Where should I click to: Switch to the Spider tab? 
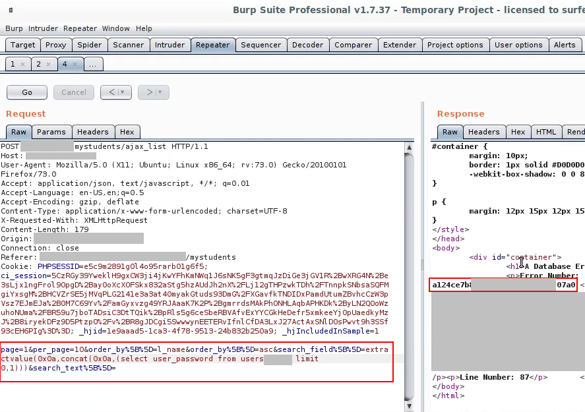tap(90, 45)
